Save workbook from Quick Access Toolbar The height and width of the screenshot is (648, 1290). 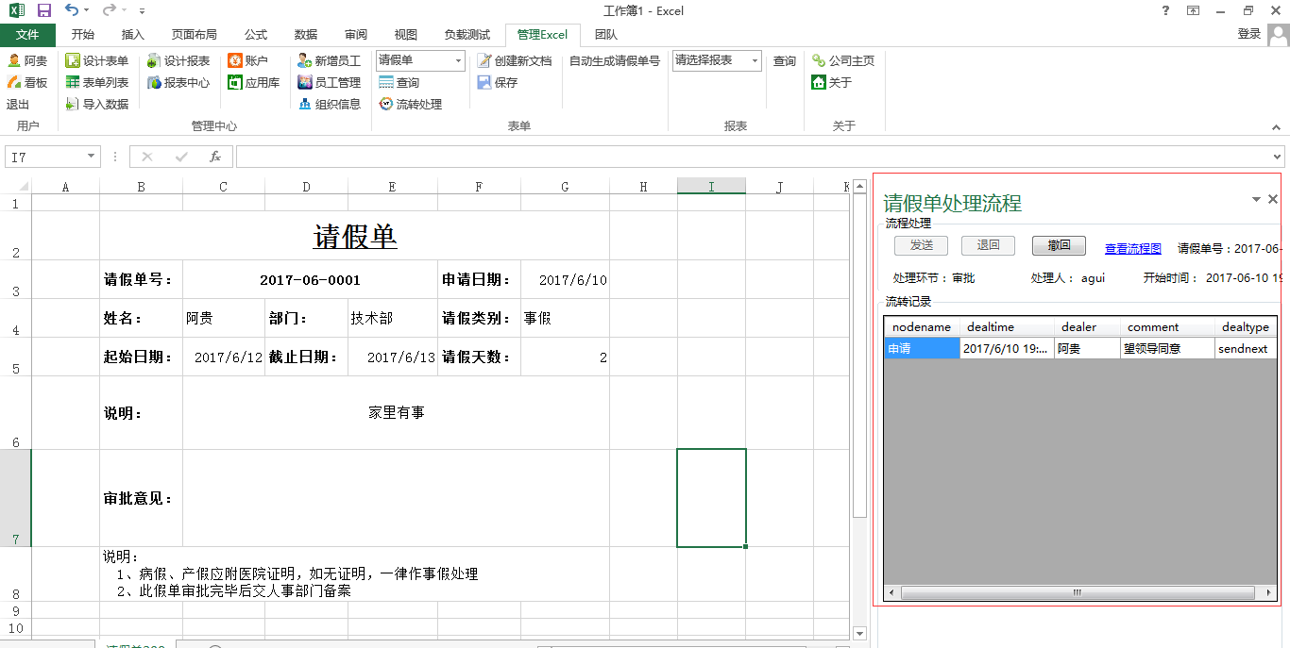[x=43, y=11]
